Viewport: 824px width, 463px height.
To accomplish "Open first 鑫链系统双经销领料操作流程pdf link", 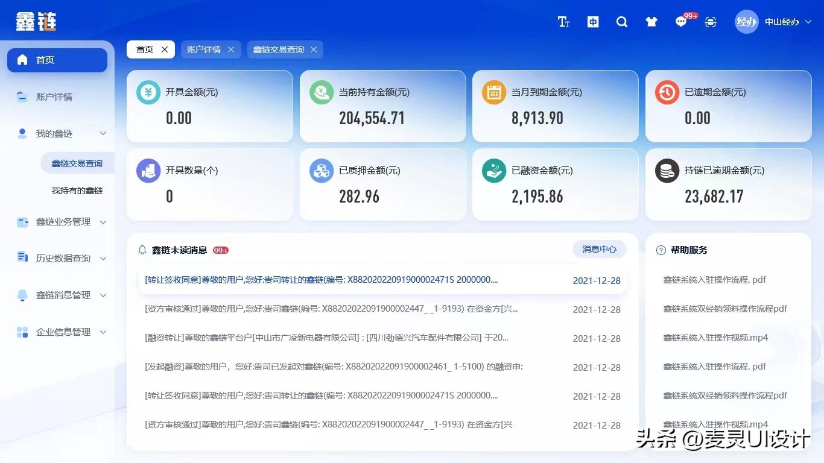I will coord(725,309).
